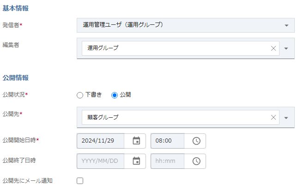
Task: Open calendar picker for 公開開始日時
Action: pyautogui.click(x=136, y=141)
